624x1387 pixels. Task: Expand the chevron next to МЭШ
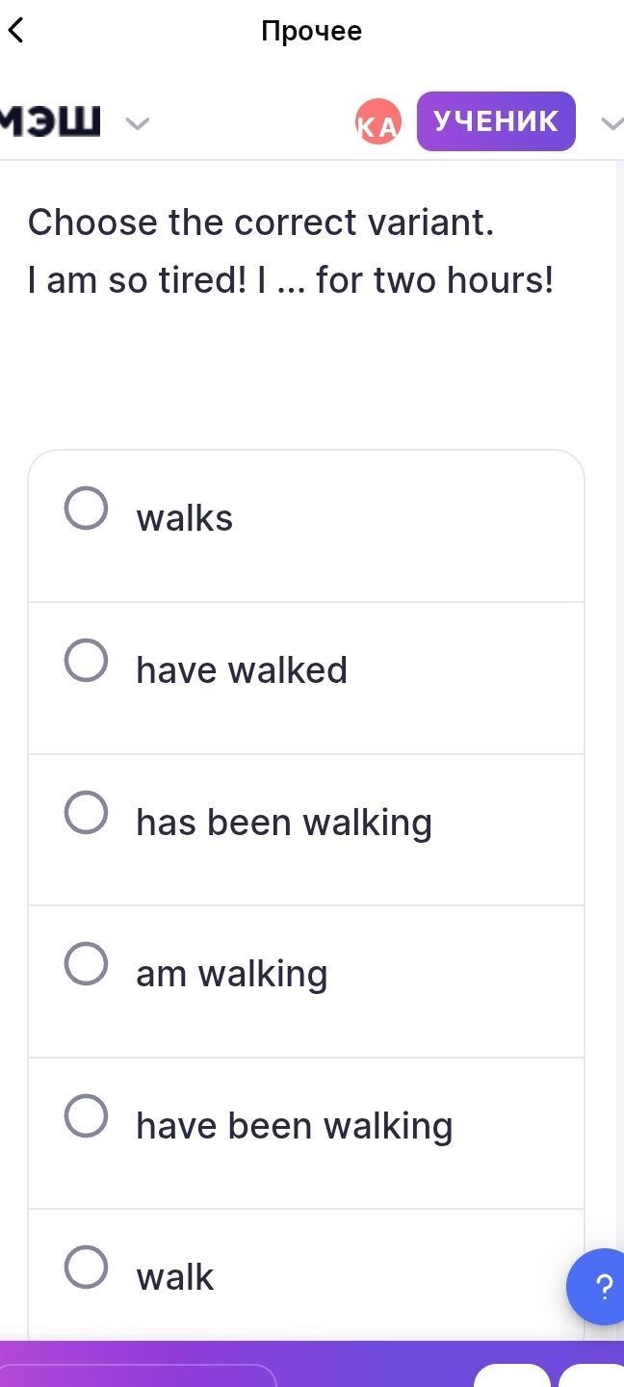[138, 123]
